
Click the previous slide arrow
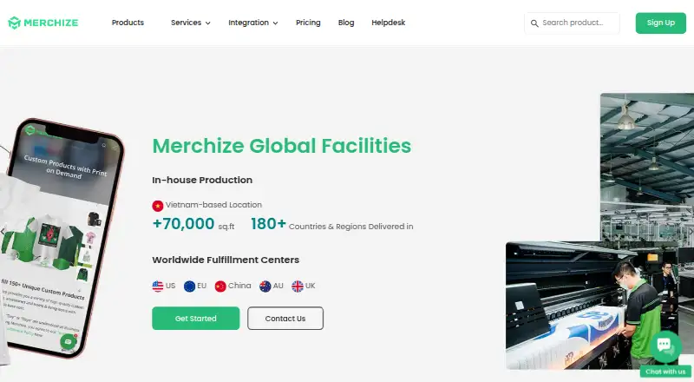(x=3, y=231)
